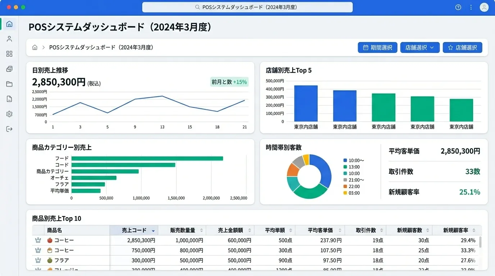Click the 600,000円 table cell
The image size is (495, 276).
pyautogui.click(x=239, y=240)
